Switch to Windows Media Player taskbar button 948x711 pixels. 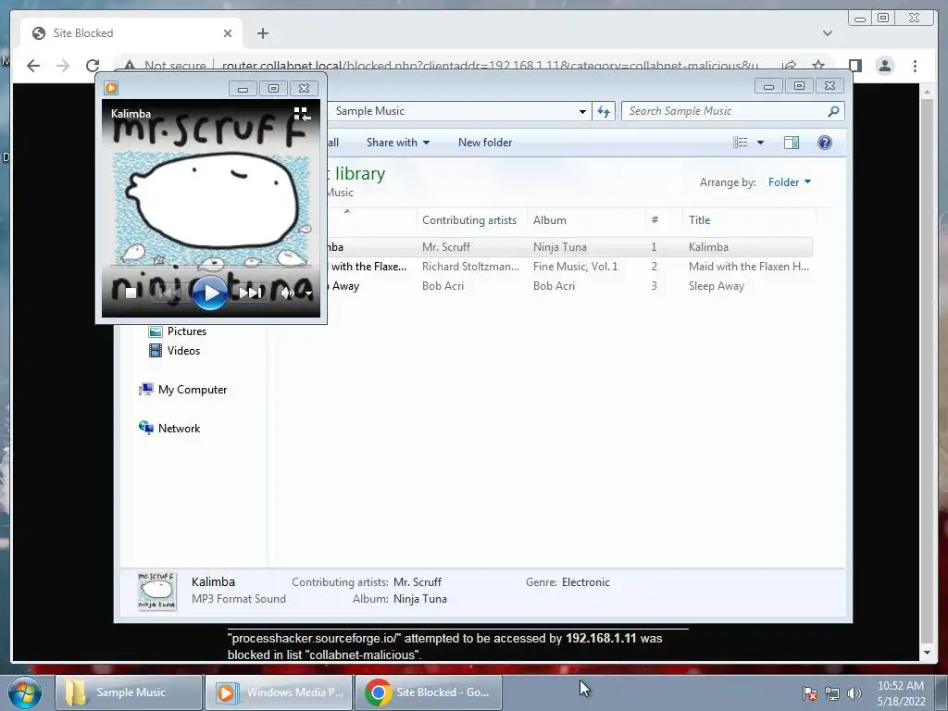pyautogui.click(x=279, y=692)
